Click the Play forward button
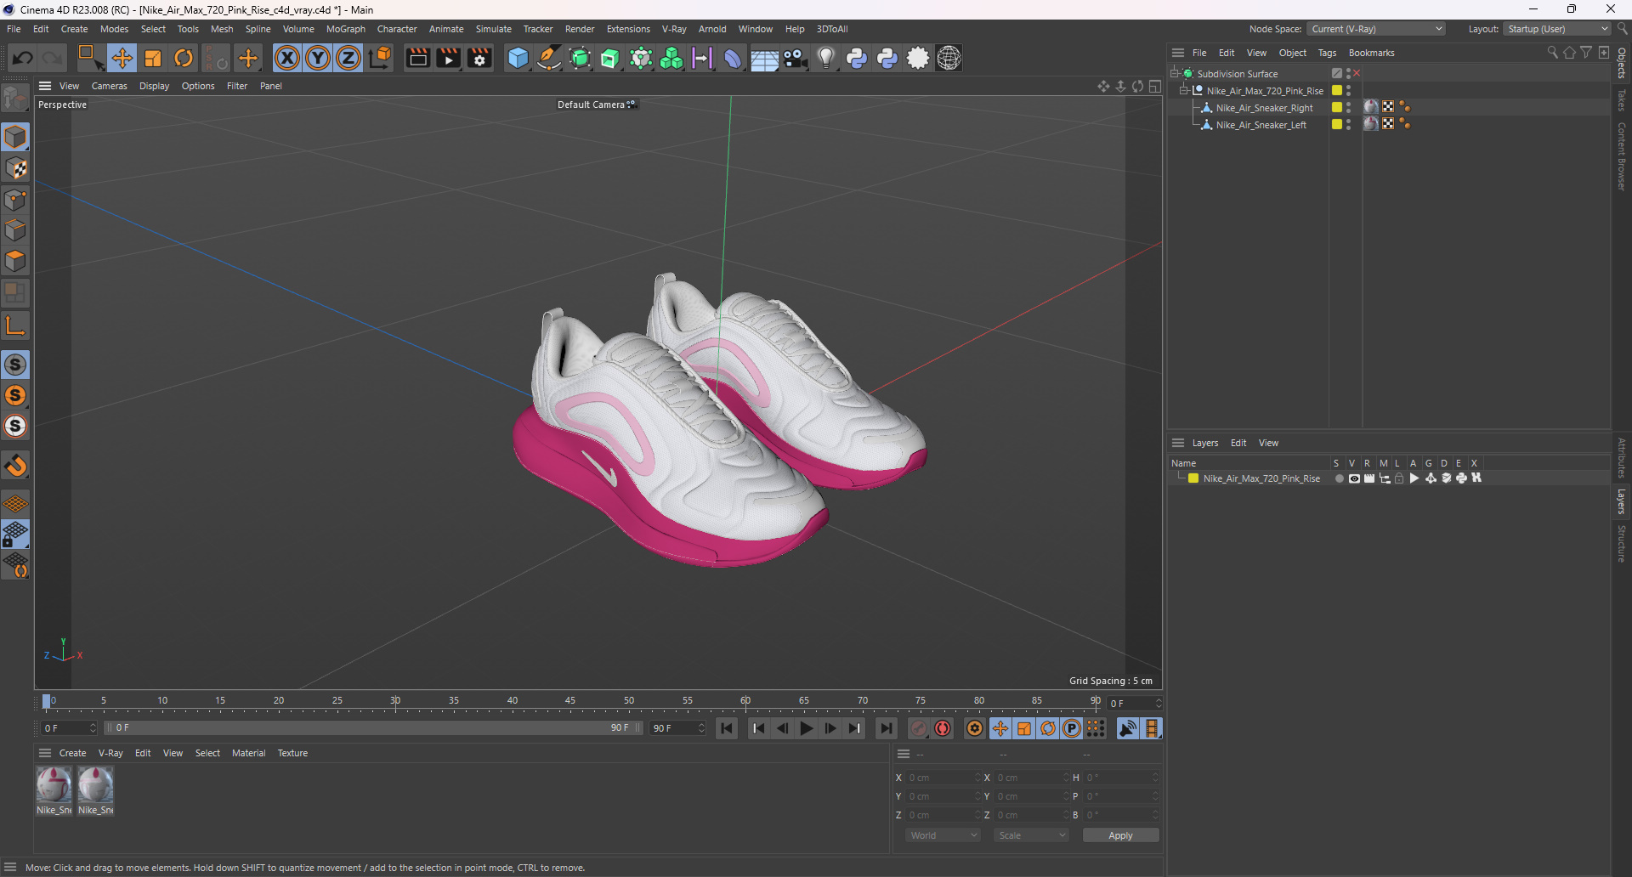Image resolution: width=1632 pixels, height=877 pixels. coord(806,728)
